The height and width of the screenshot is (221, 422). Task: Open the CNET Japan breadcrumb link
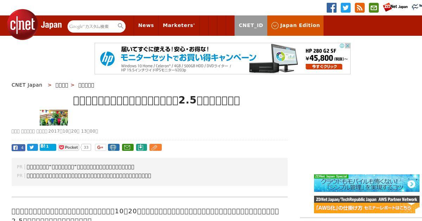(27, 85)
